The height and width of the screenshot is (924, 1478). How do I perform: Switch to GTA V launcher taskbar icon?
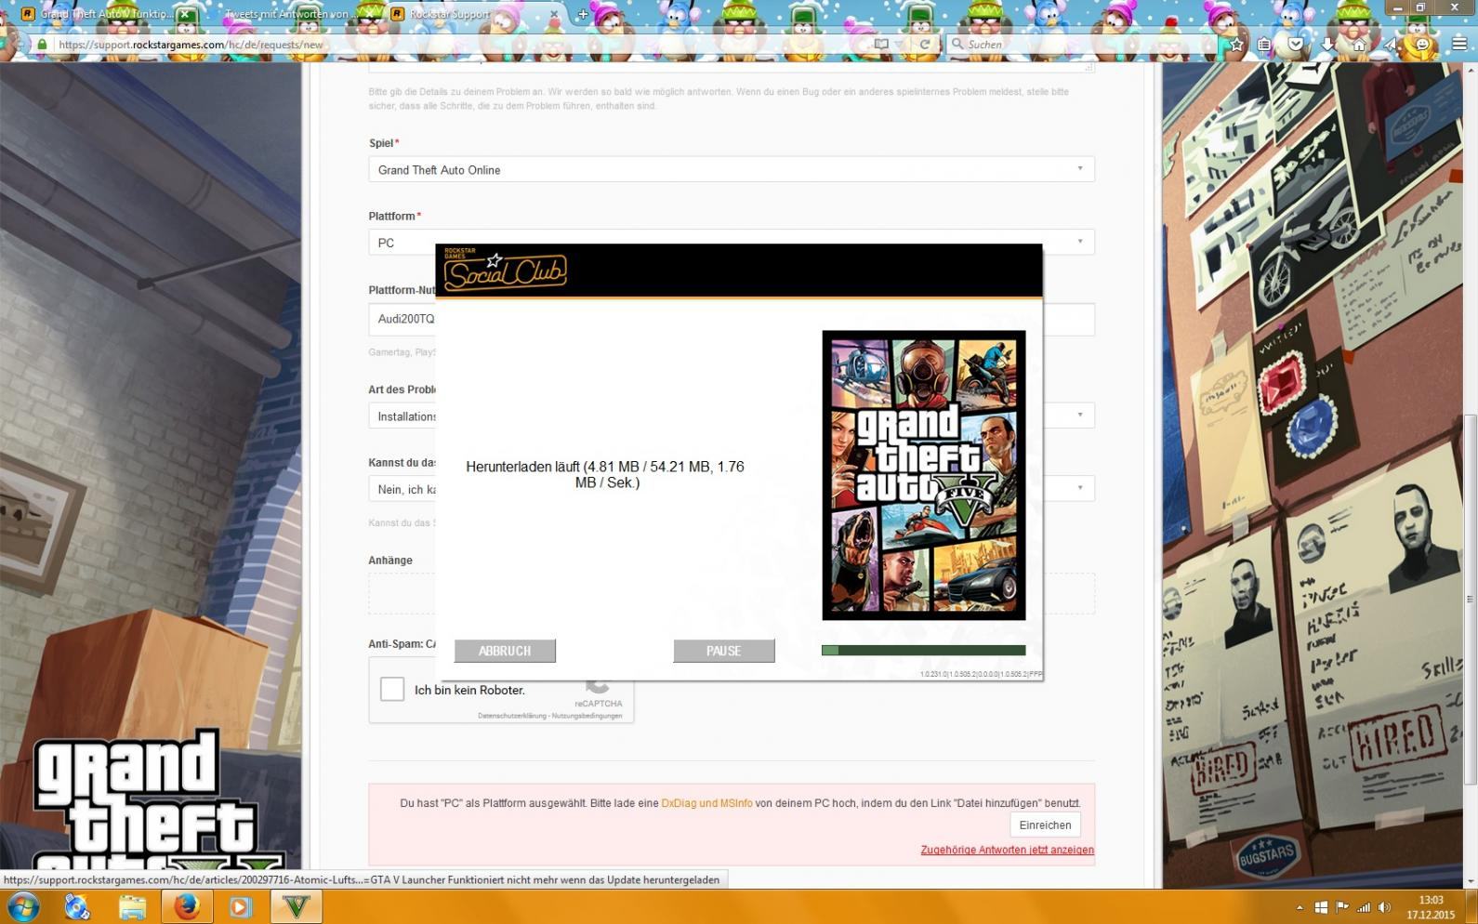pos(296,906)
